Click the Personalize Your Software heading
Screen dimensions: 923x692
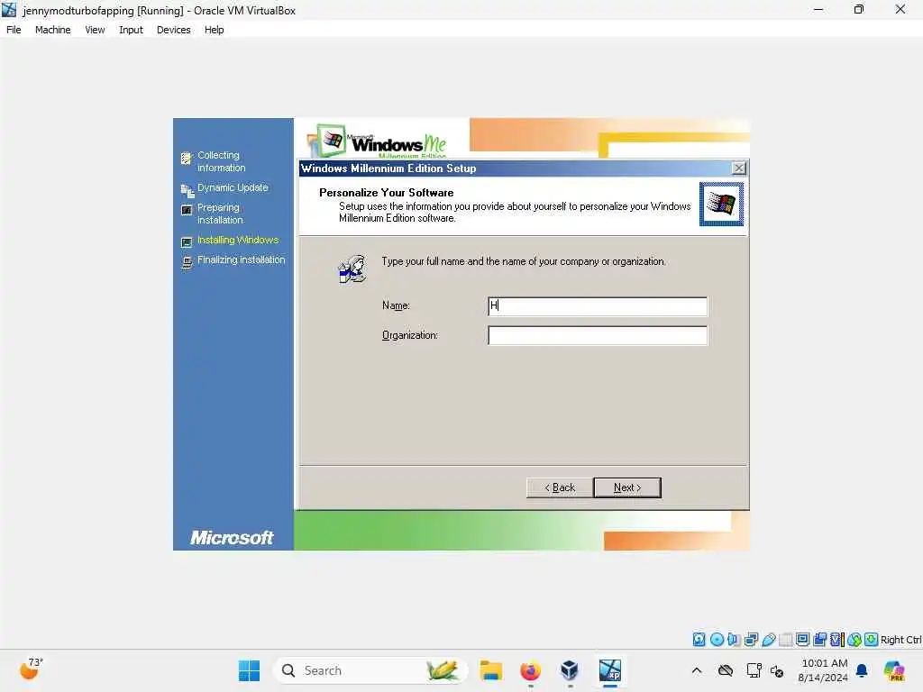point(386,193)
